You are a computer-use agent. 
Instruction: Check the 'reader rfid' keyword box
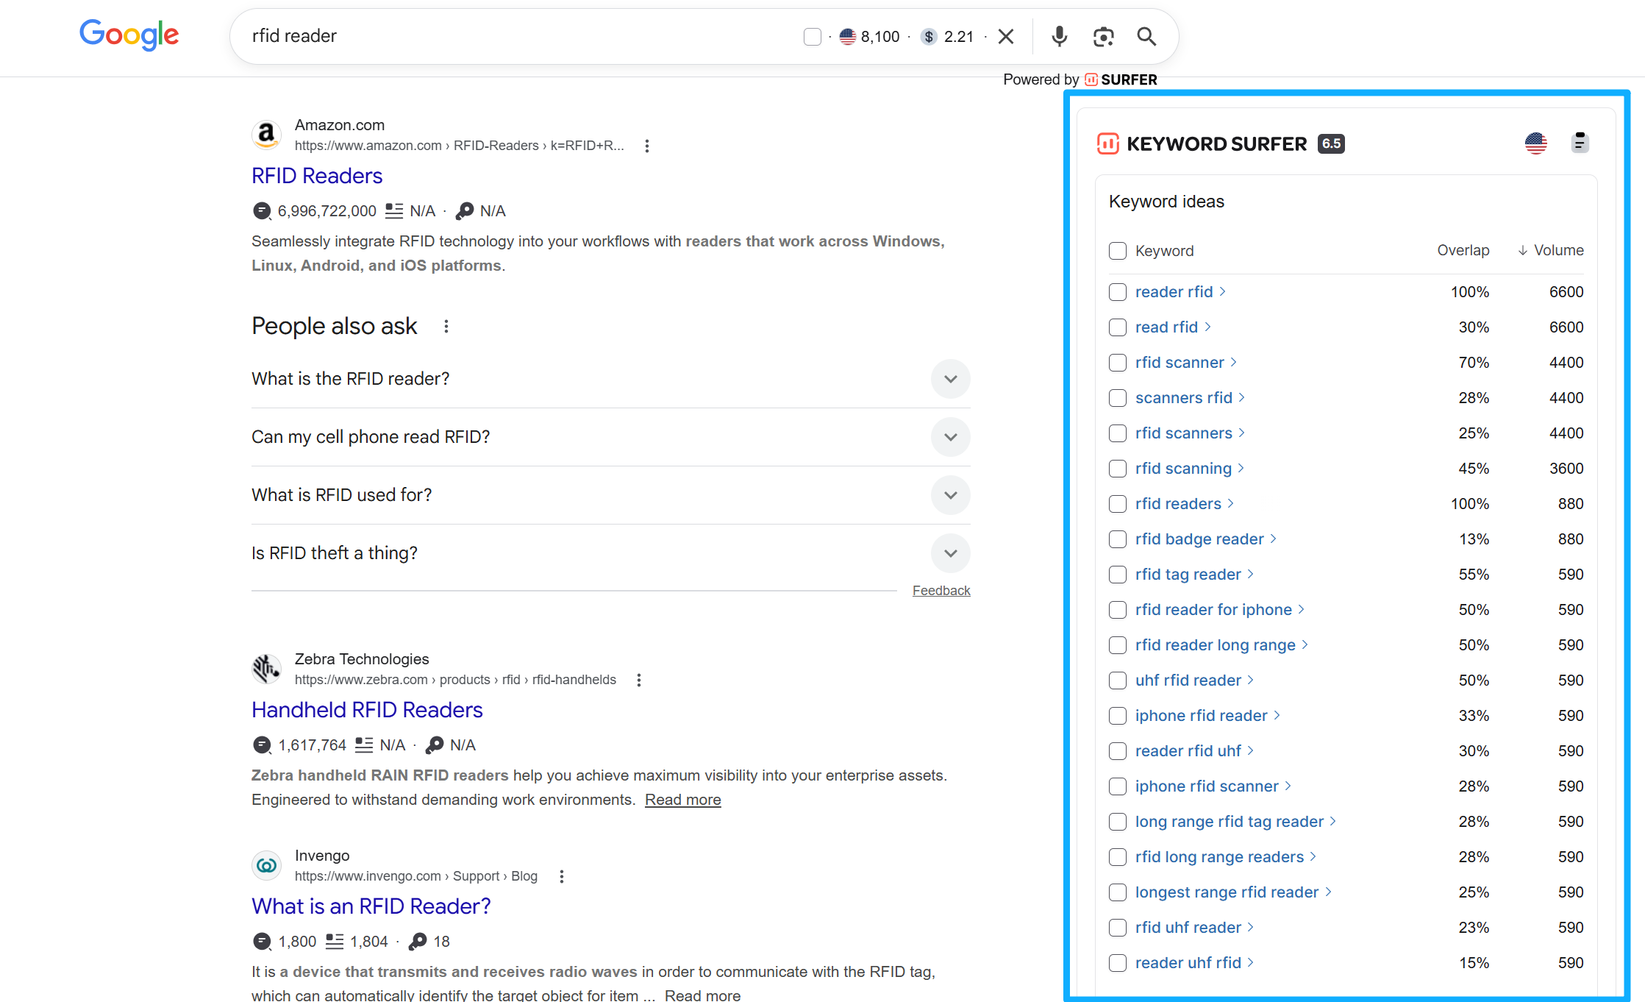(x=1118, y=292)
